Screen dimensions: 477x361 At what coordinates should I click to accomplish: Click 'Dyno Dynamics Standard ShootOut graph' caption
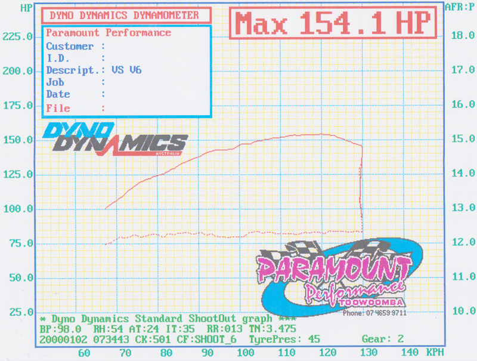point(162,319)
